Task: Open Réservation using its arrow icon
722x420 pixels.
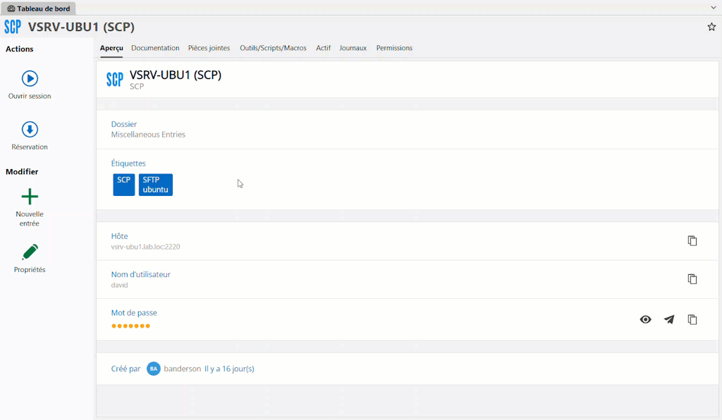Action: coord(29,130)
